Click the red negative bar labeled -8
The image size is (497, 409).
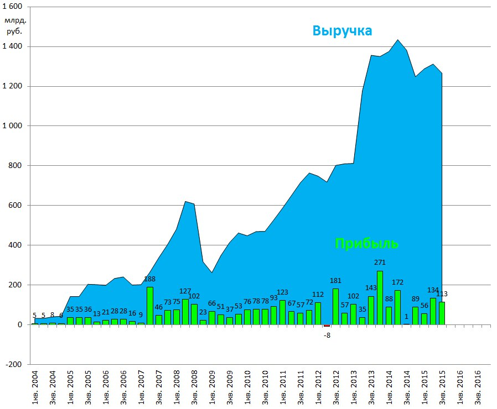[x=327, y=326]
